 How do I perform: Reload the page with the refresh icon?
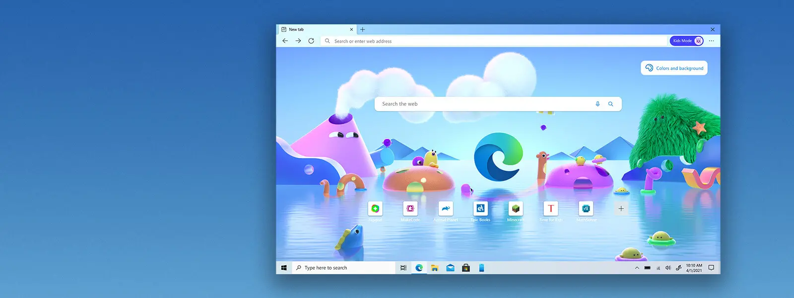(x=311, y=41)
